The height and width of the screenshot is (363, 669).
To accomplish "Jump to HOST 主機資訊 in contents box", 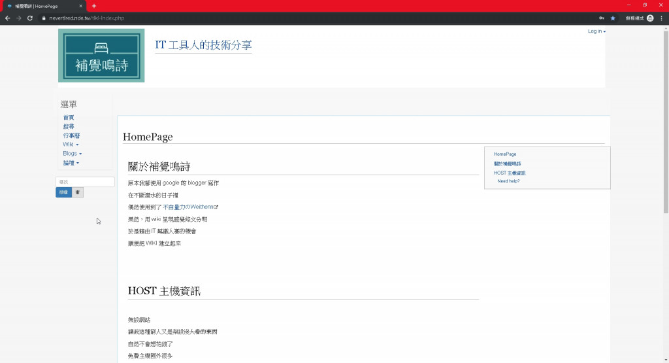I will 510,173.
